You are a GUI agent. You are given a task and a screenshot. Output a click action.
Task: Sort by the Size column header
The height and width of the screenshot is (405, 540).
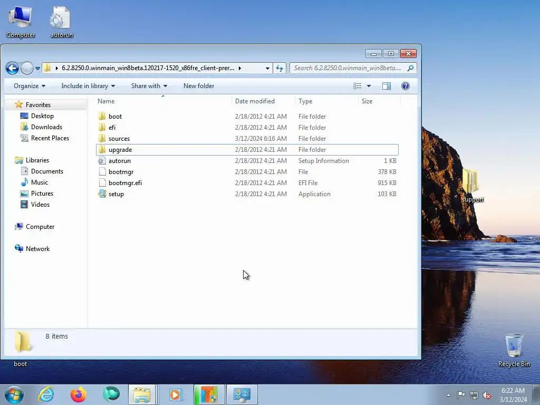(367, 101)
